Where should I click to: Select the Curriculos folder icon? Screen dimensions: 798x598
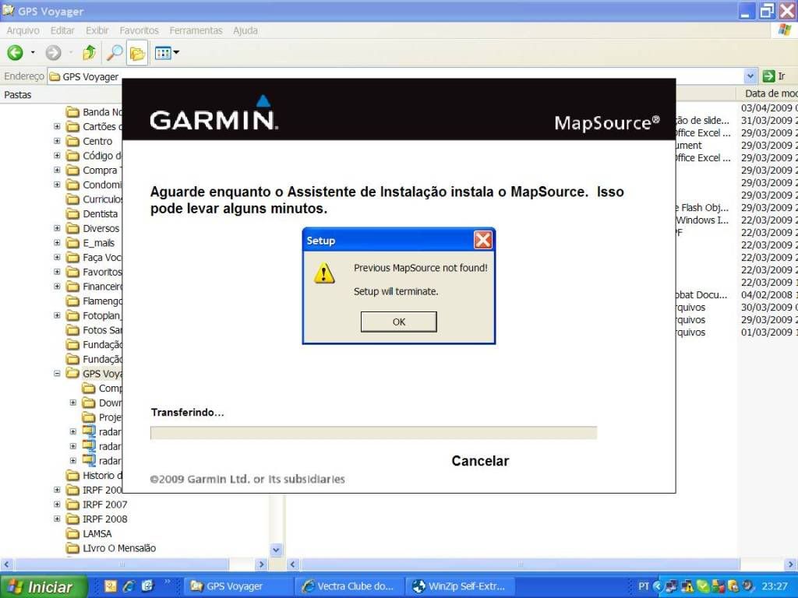[73, 199]
